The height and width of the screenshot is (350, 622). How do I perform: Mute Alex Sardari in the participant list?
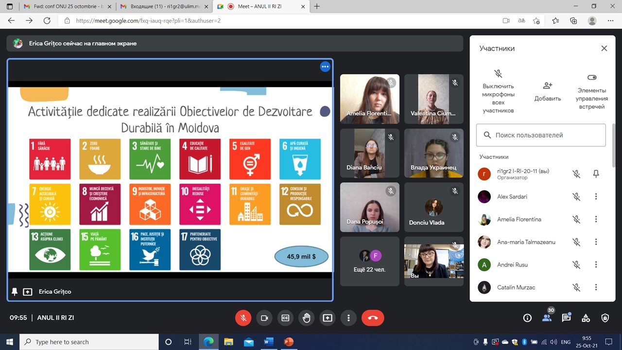(x=576, y=196)
